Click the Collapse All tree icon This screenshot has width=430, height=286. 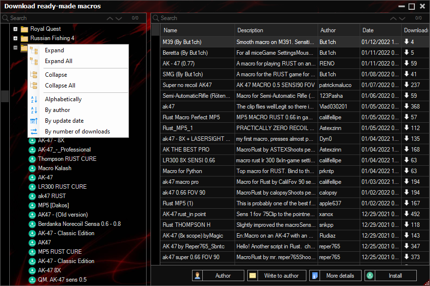[x=34, y=86]
